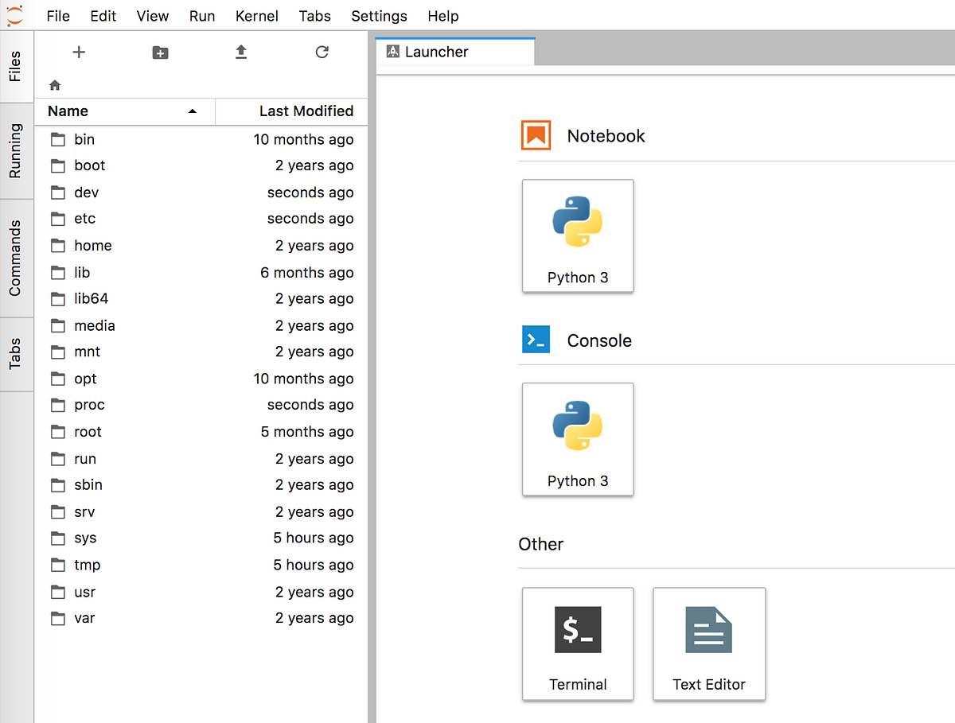Toggle the Name column sort order
The height and width of the screenshot is (723, 955).
[x=67, y=111]
